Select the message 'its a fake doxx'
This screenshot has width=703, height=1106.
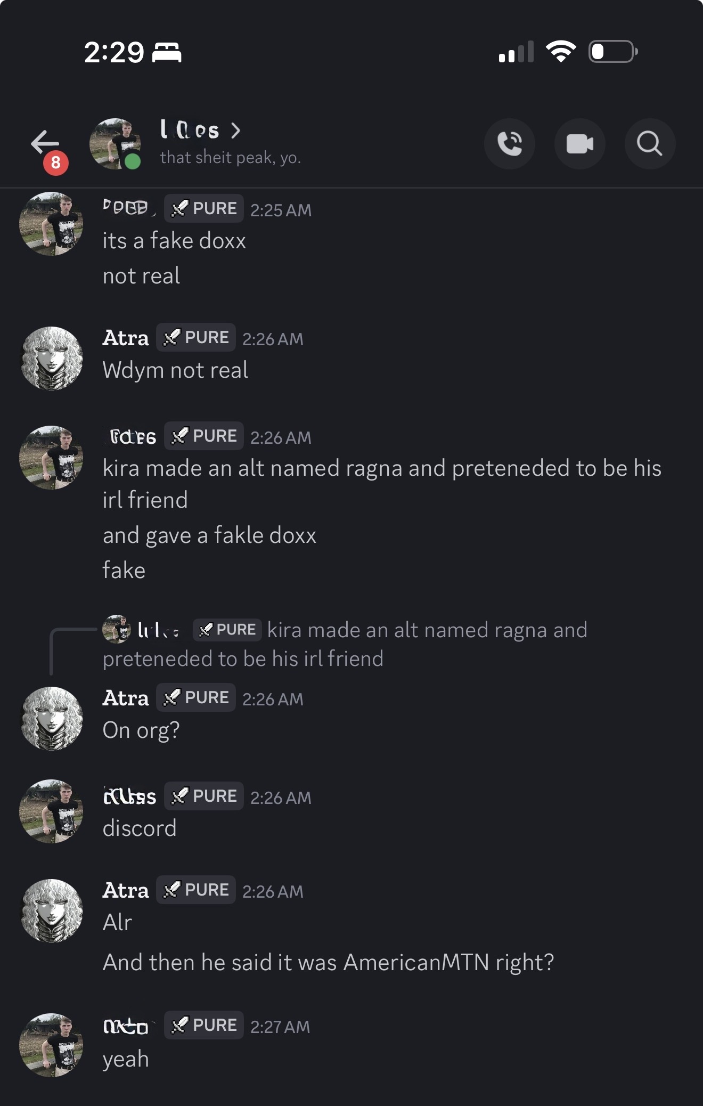pyautogui.click(x=174, y=241)
